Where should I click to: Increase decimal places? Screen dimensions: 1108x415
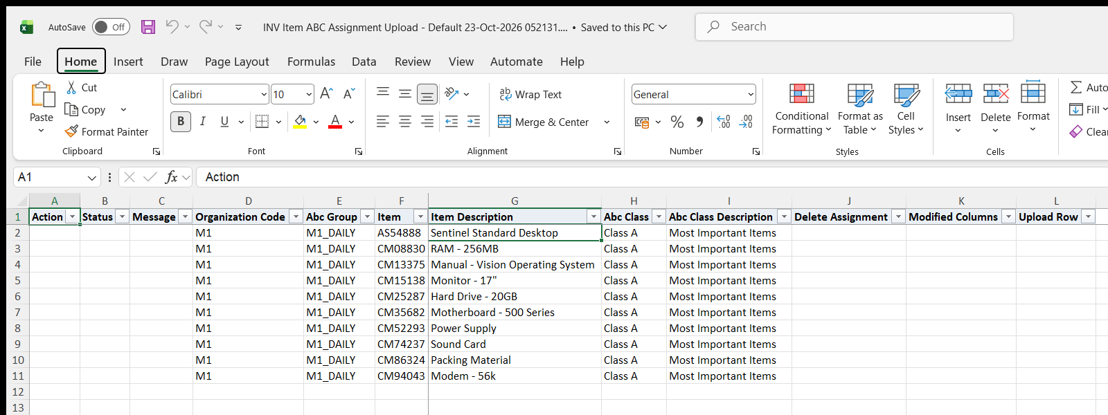[724, 122]
